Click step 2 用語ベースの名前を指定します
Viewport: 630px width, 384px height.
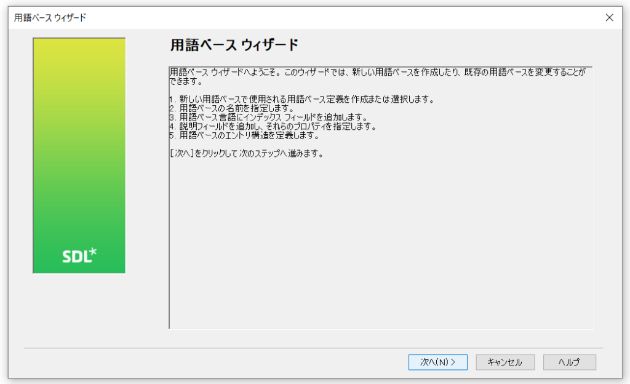tap(232, 108)
